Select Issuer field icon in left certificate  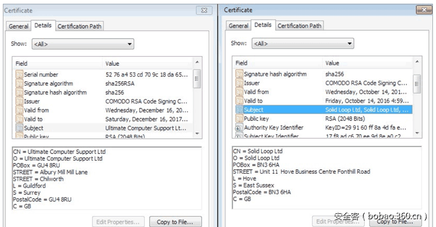pos(19,102)
